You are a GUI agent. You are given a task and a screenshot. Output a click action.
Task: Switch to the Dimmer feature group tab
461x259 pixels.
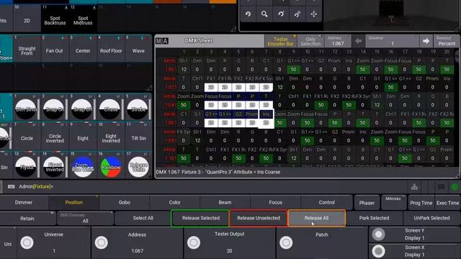(24, 202)
